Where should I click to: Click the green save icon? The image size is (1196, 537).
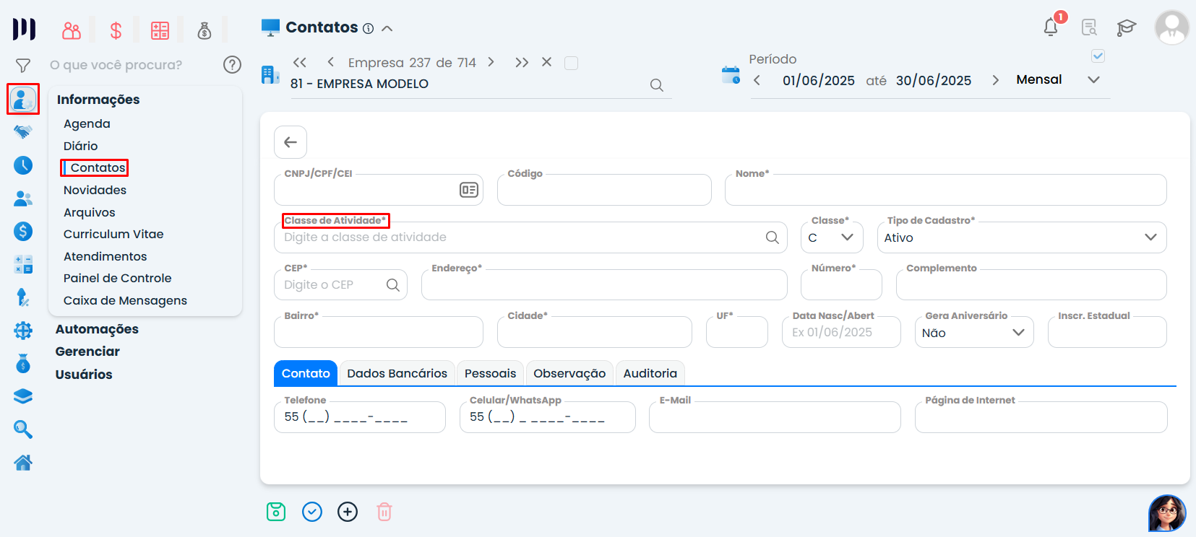pos(276,512)
